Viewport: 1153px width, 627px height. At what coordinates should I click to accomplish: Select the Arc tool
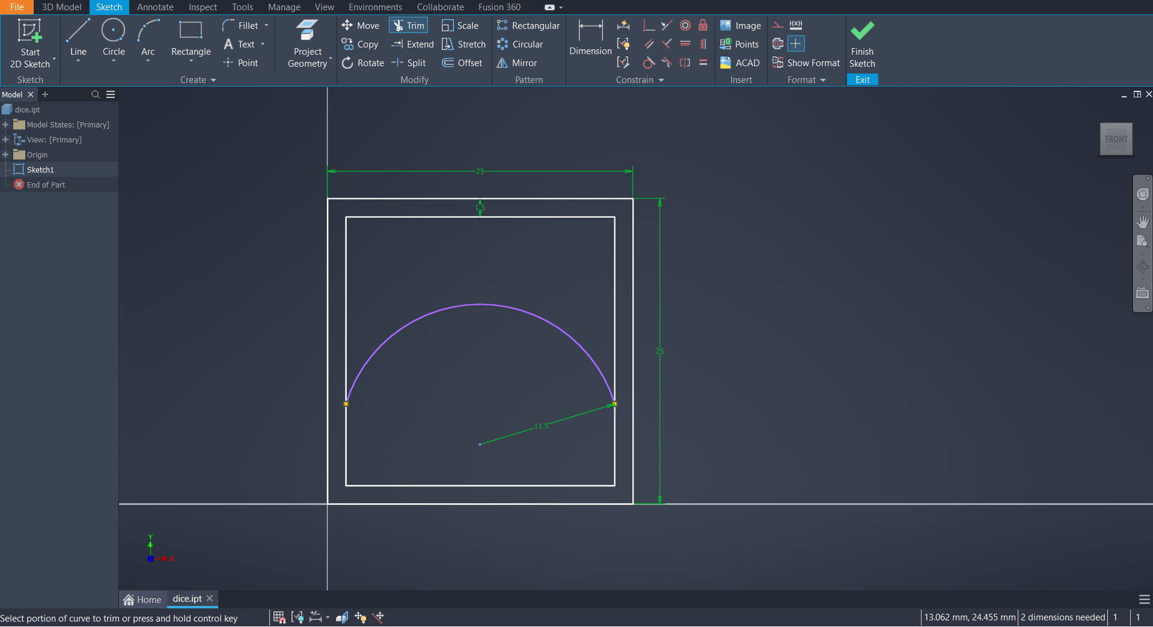[x=148, y=38]
